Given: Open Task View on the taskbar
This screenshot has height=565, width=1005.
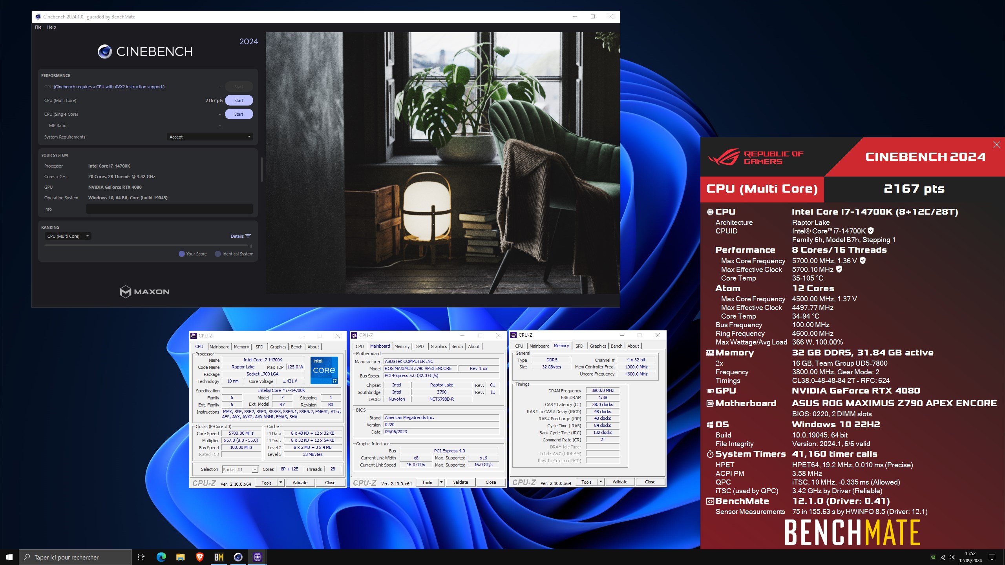Looking at the screenshot, I should 141,557.
